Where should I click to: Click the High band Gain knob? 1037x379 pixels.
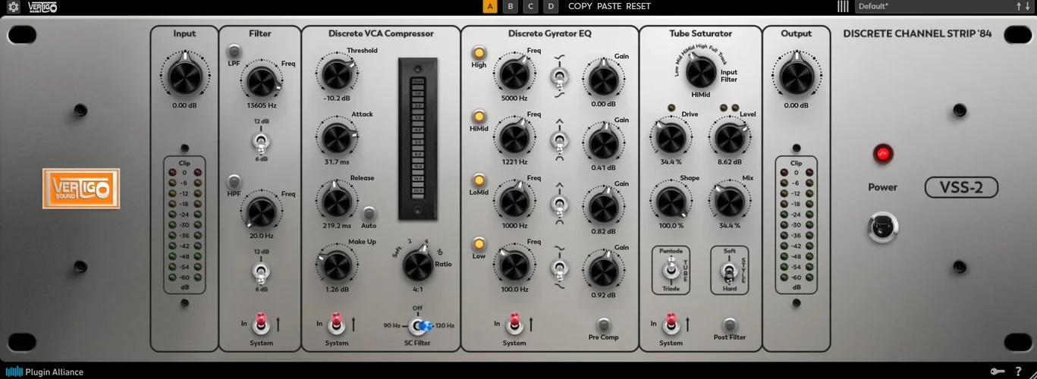click(604, 80)
